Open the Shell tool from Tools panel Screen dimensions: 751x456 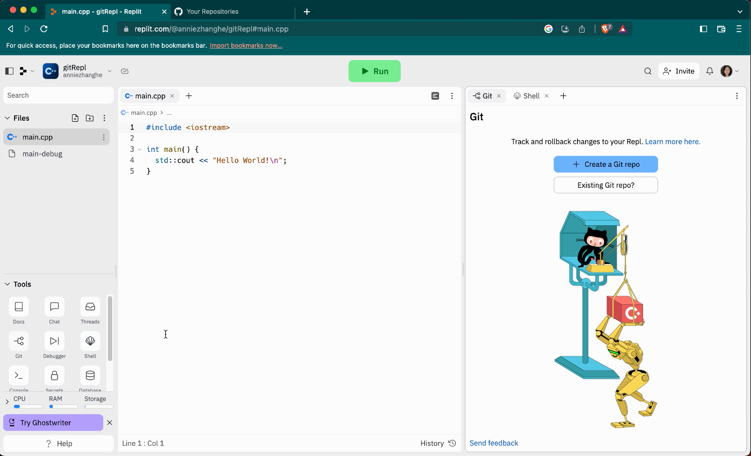pos(90,345)
